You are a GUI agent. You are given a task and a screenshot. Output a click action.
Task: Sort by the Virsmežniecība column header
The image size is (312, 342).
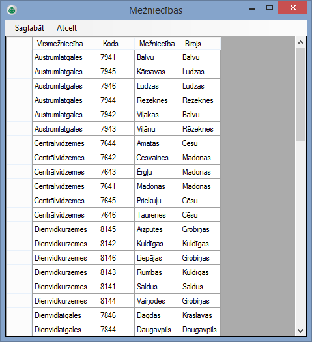click(65, 44)
